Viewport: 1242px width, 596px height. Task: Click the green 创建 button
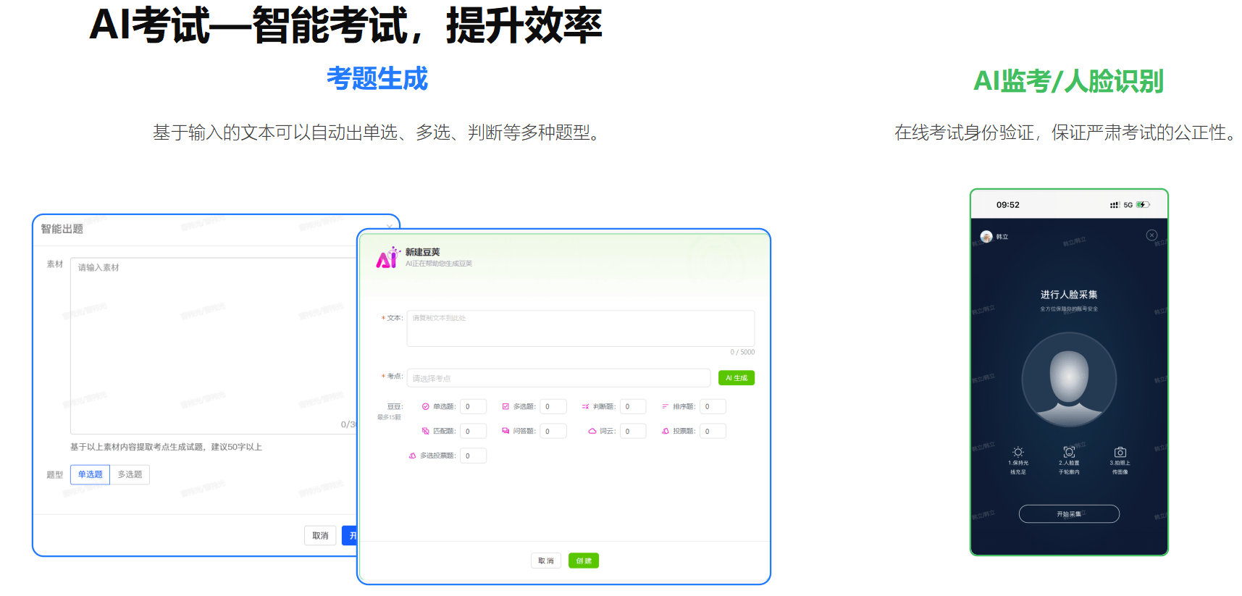583,561
